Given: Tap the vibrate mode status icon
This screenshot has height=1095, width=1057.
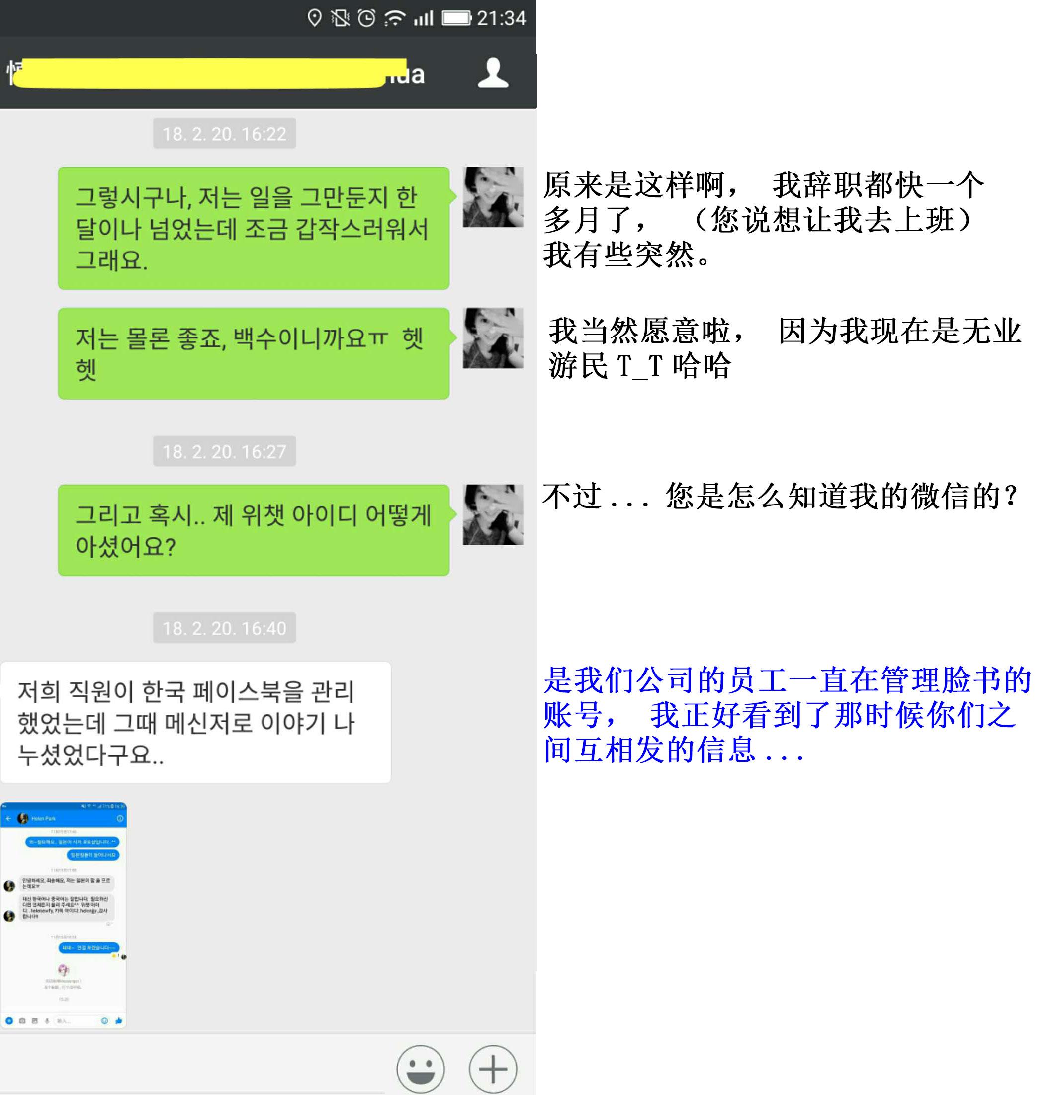Looking at the screenshot, I should point(340,18).
